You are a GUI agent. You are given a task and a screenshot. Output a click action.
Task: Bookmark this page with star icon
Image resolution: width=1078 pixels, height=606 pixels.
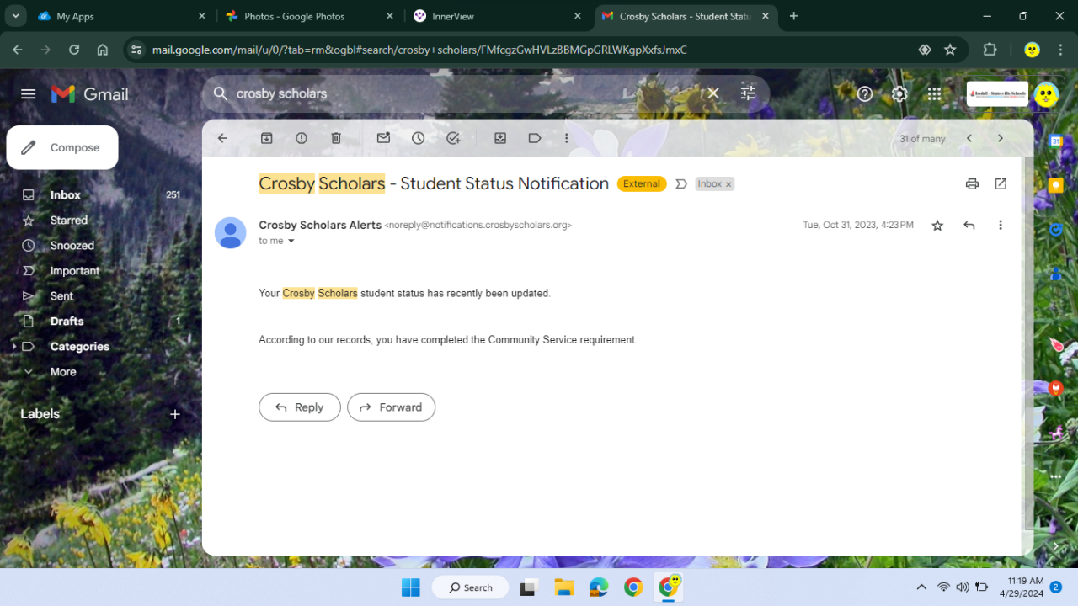[950, 50]
